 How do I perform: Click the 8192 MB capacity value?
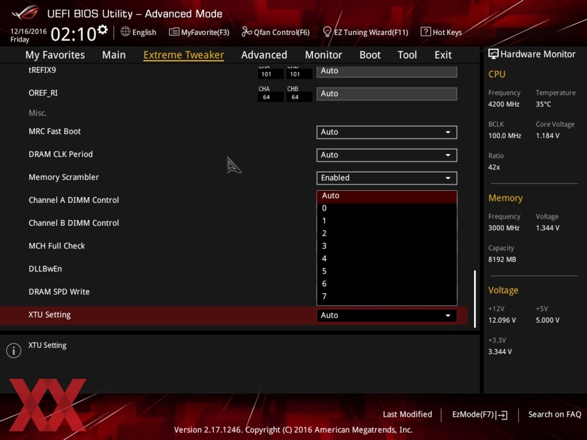coord(502,260)
